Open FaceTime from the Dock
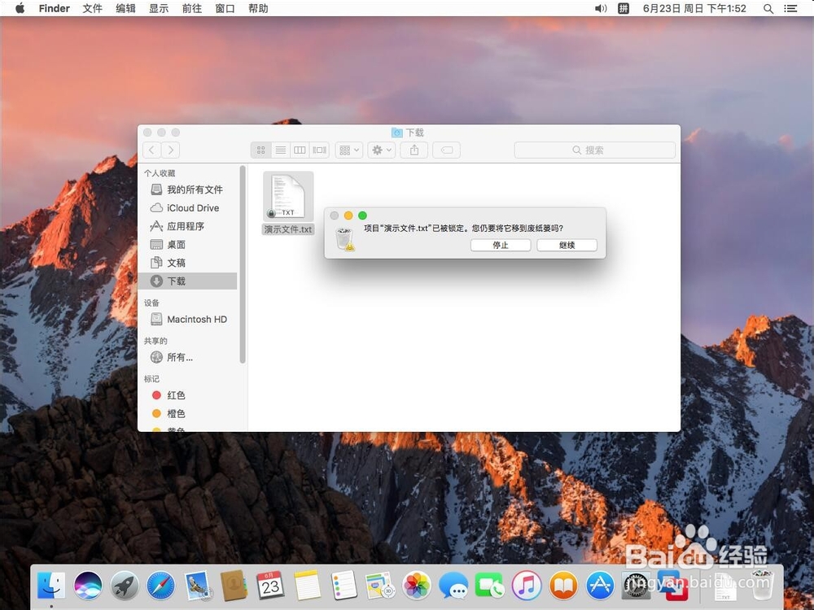Viewport: 814px width, 610px height. [x=489, y=585]
